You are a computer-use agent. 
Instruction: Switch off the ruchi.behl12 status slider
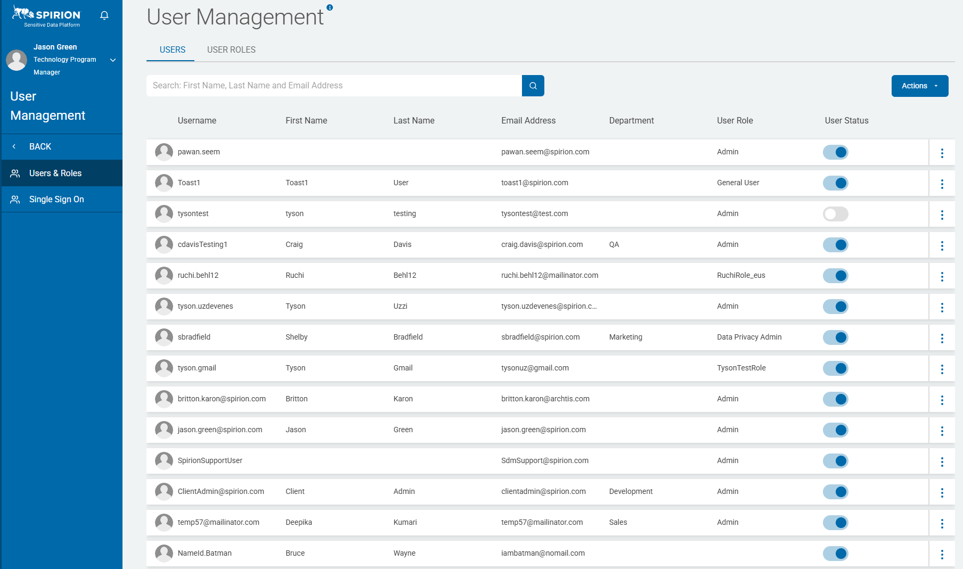tap(835, 276)
